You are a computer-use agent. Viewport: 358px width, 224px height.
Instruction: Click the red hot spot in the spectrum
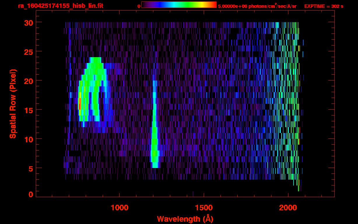pos(80,103)
